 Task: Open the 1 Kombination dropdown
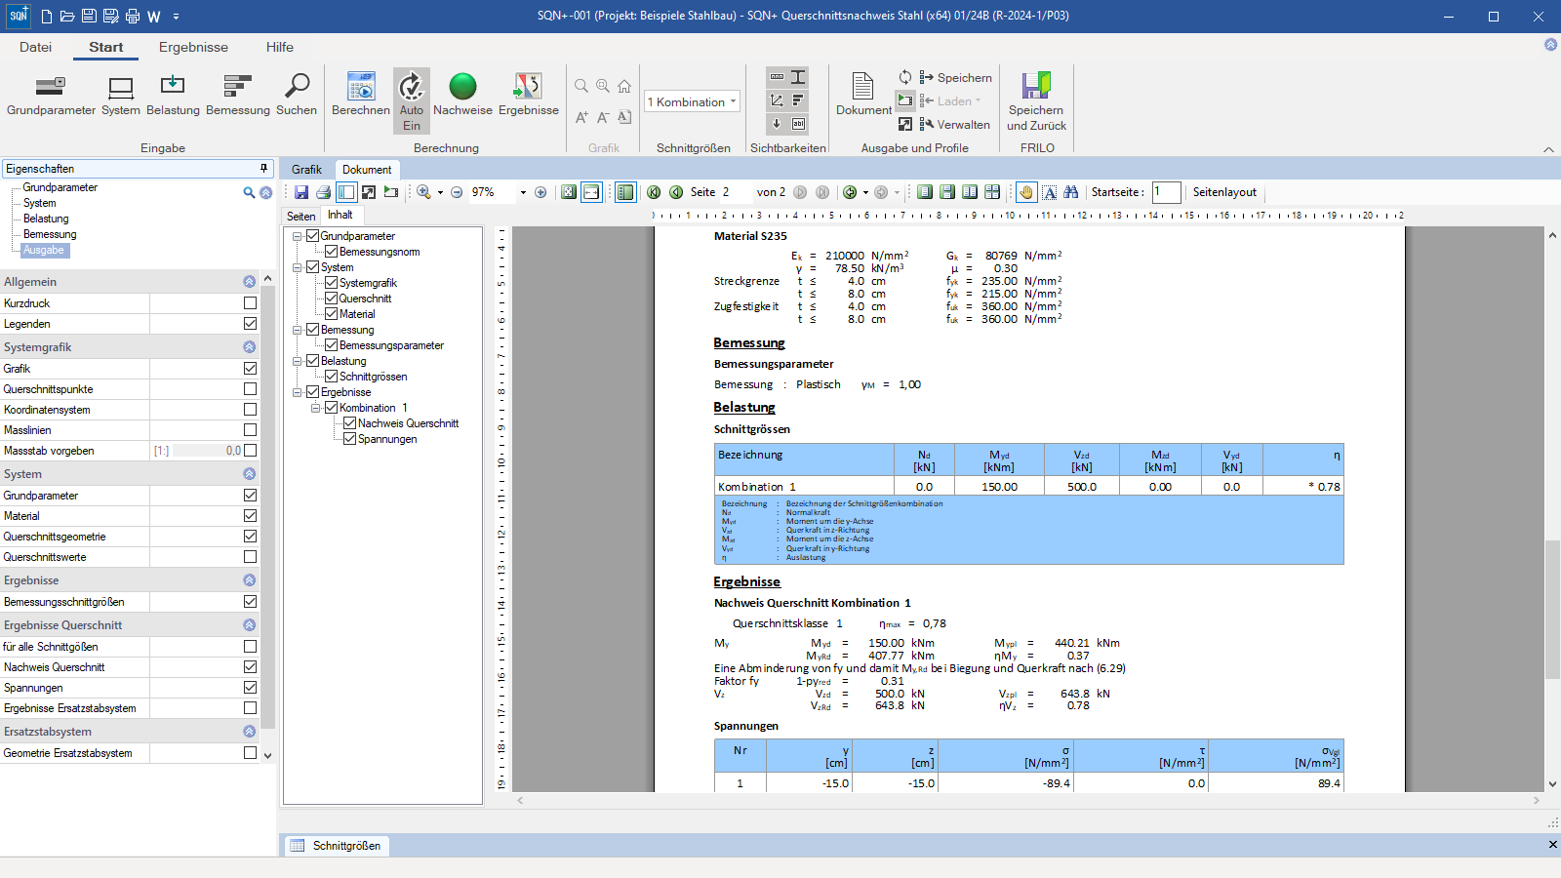point(692,101)
